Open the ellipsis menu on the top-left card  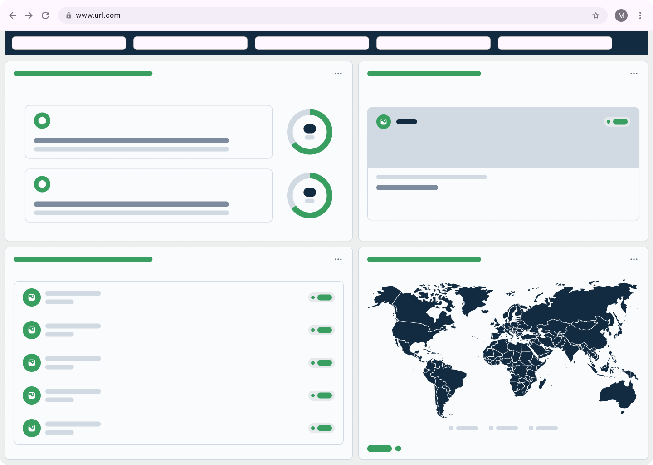[338, 73]
